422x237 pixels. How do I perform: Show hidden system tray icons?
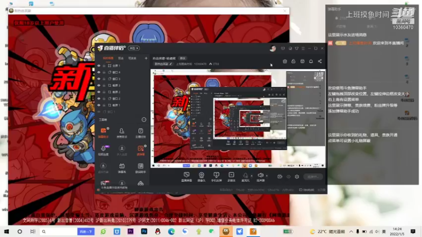[x=351, y=231]
